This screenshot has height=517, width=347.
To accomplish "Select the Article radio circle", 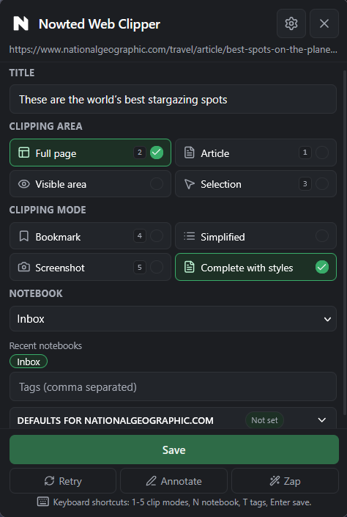I will [x=322, y=153].
